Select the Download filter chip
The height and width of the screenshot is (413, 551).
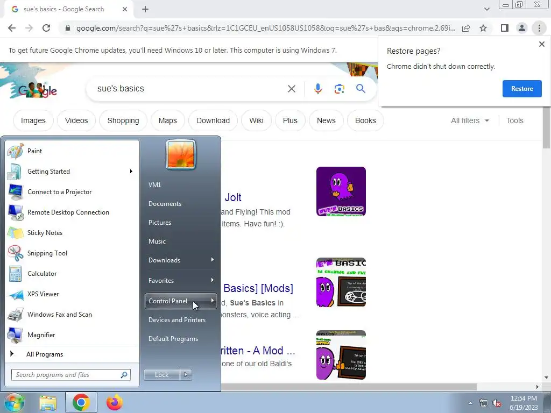213,120
